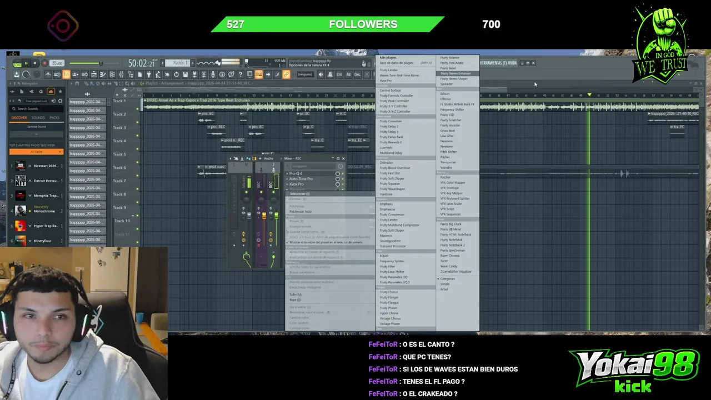Click the scissors cut toolbar icon
The image size is (711, 400).
203,74
